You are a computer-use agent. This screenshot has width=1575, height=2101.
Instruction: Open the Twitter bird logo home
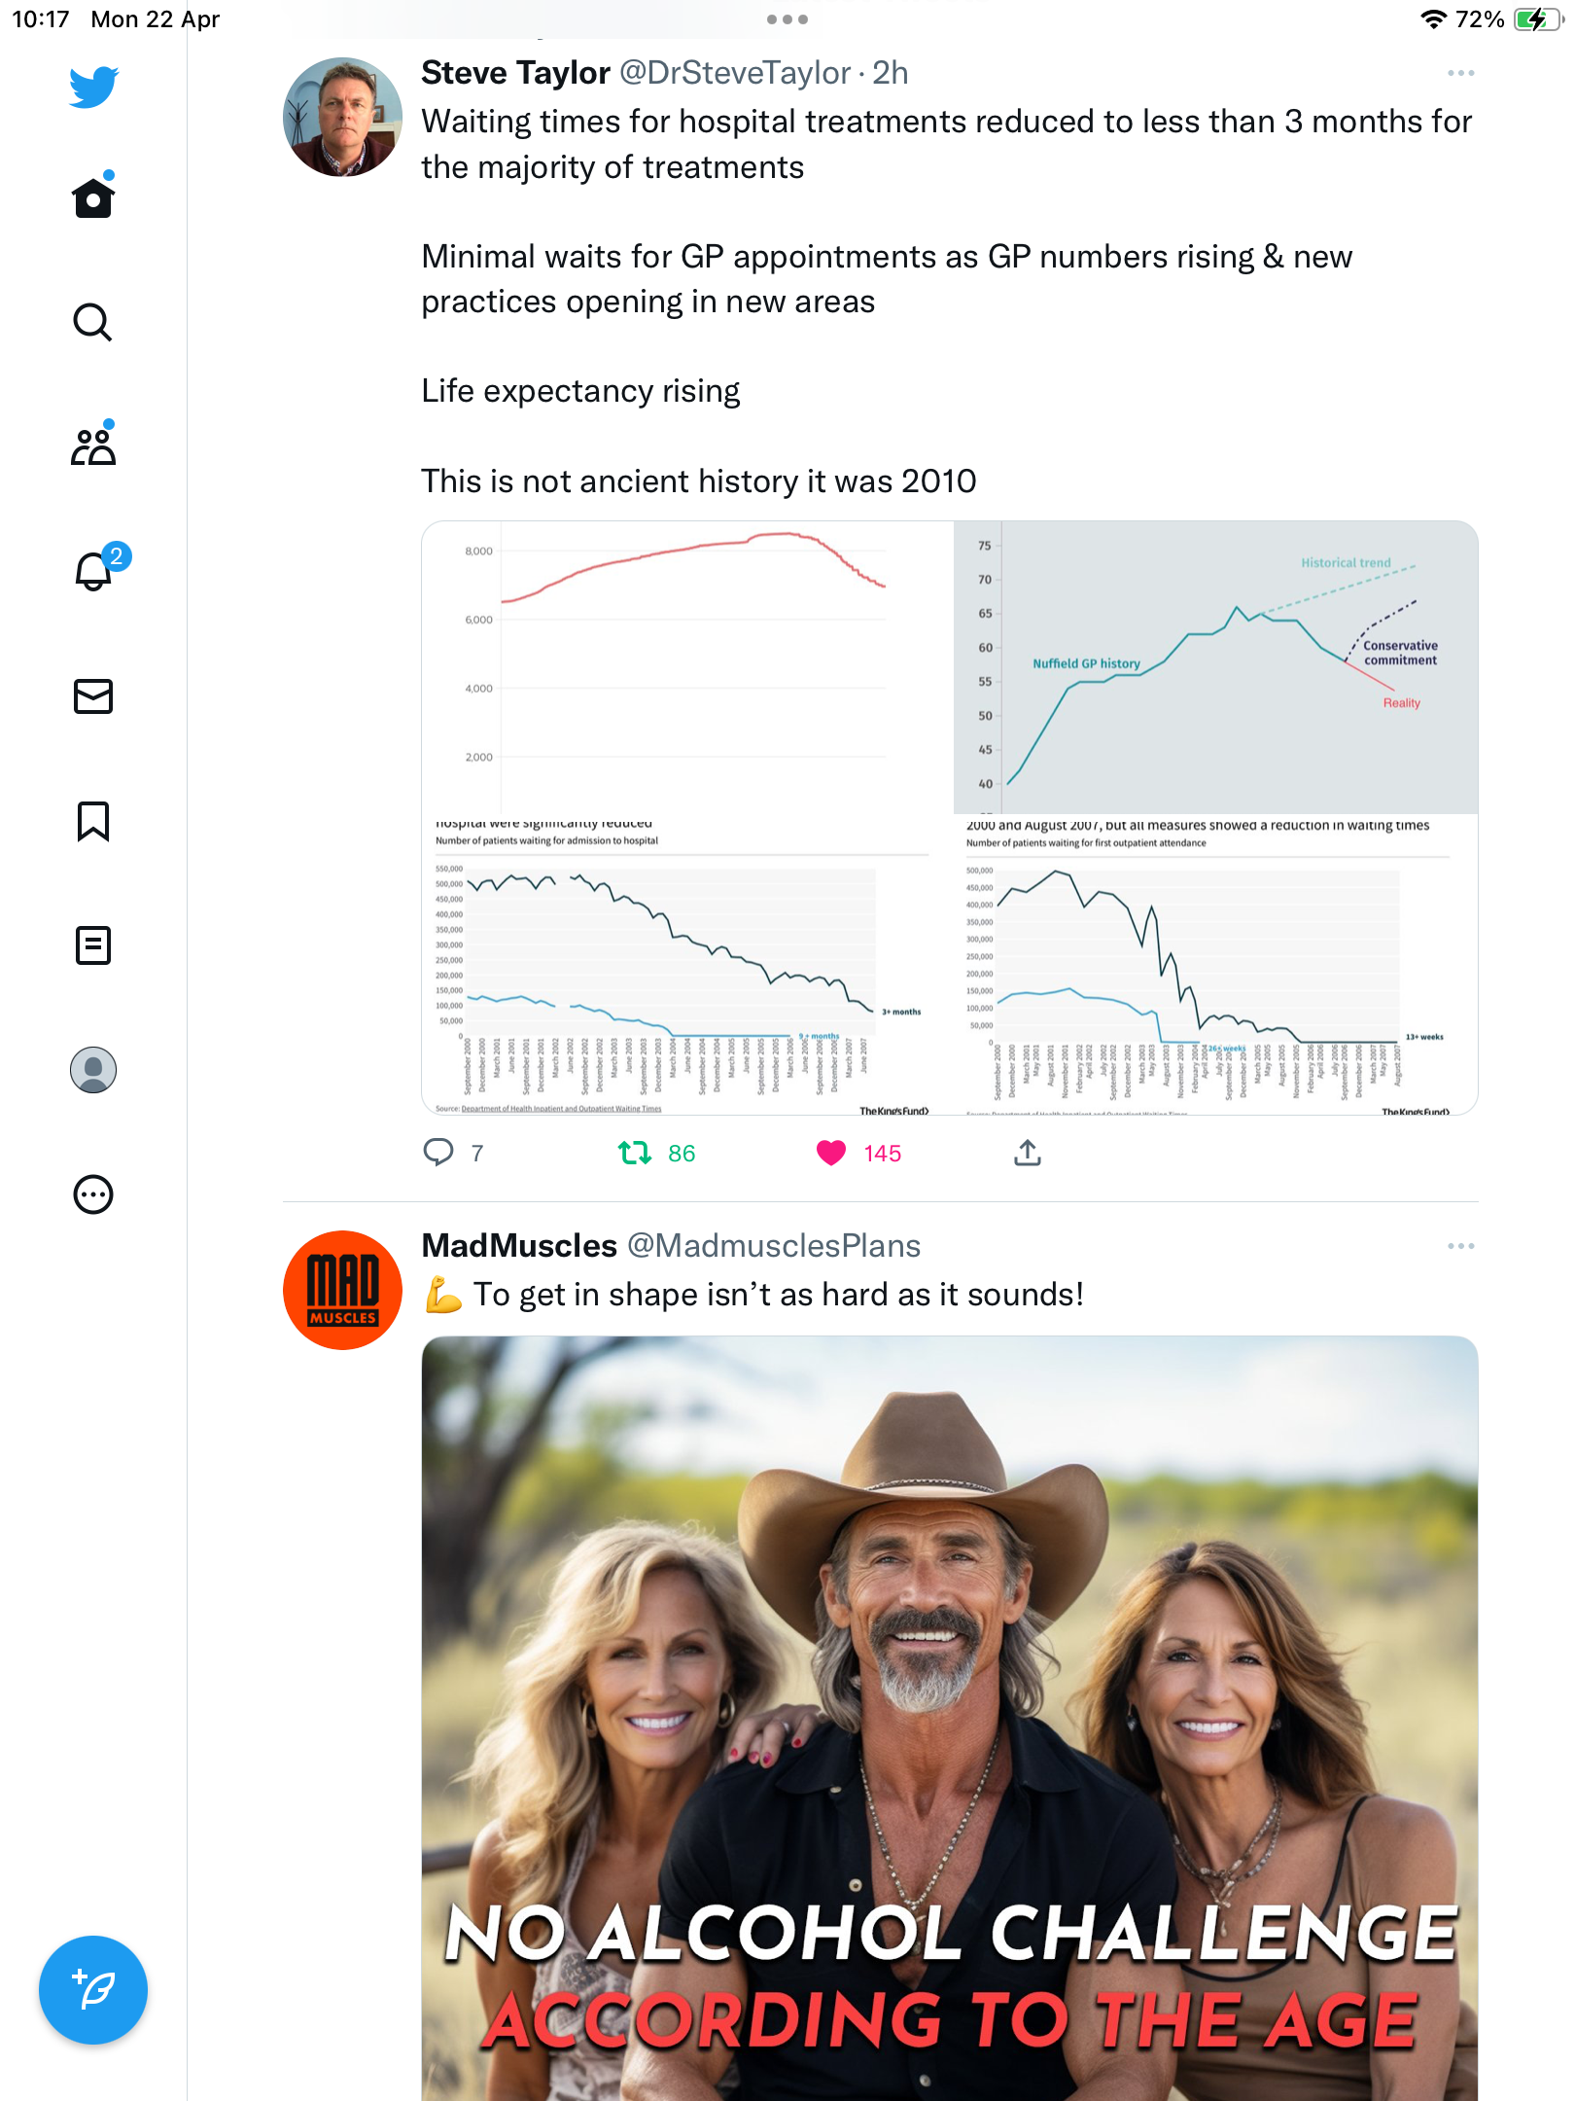coord(93,87)
